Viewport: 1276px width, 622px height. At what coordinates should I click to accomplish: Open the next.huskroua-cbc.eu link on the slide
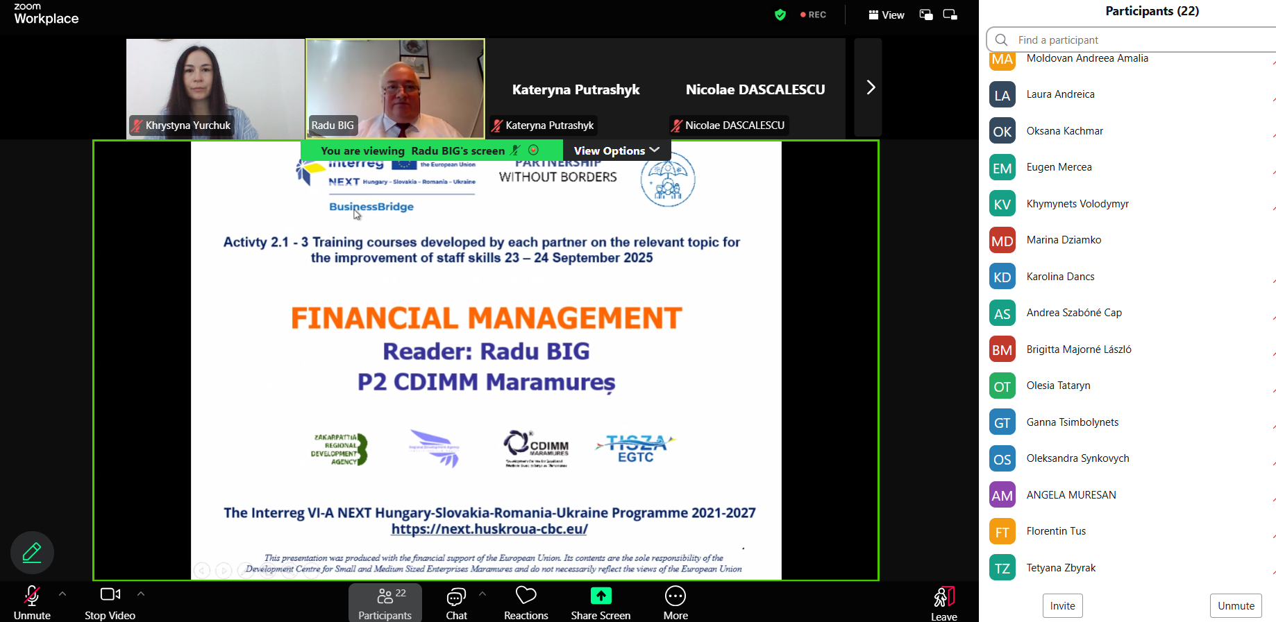pyautogui.click(x=489, y=529)
